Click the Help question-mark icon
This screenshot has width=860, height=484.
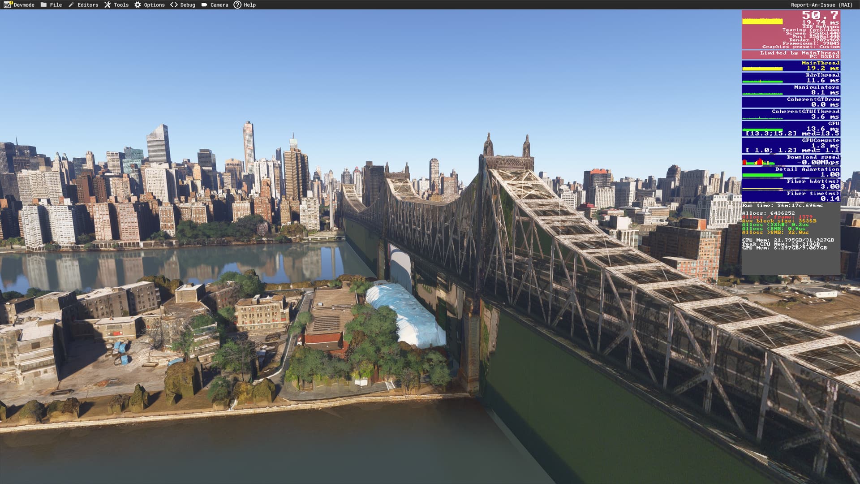[237, 4]
